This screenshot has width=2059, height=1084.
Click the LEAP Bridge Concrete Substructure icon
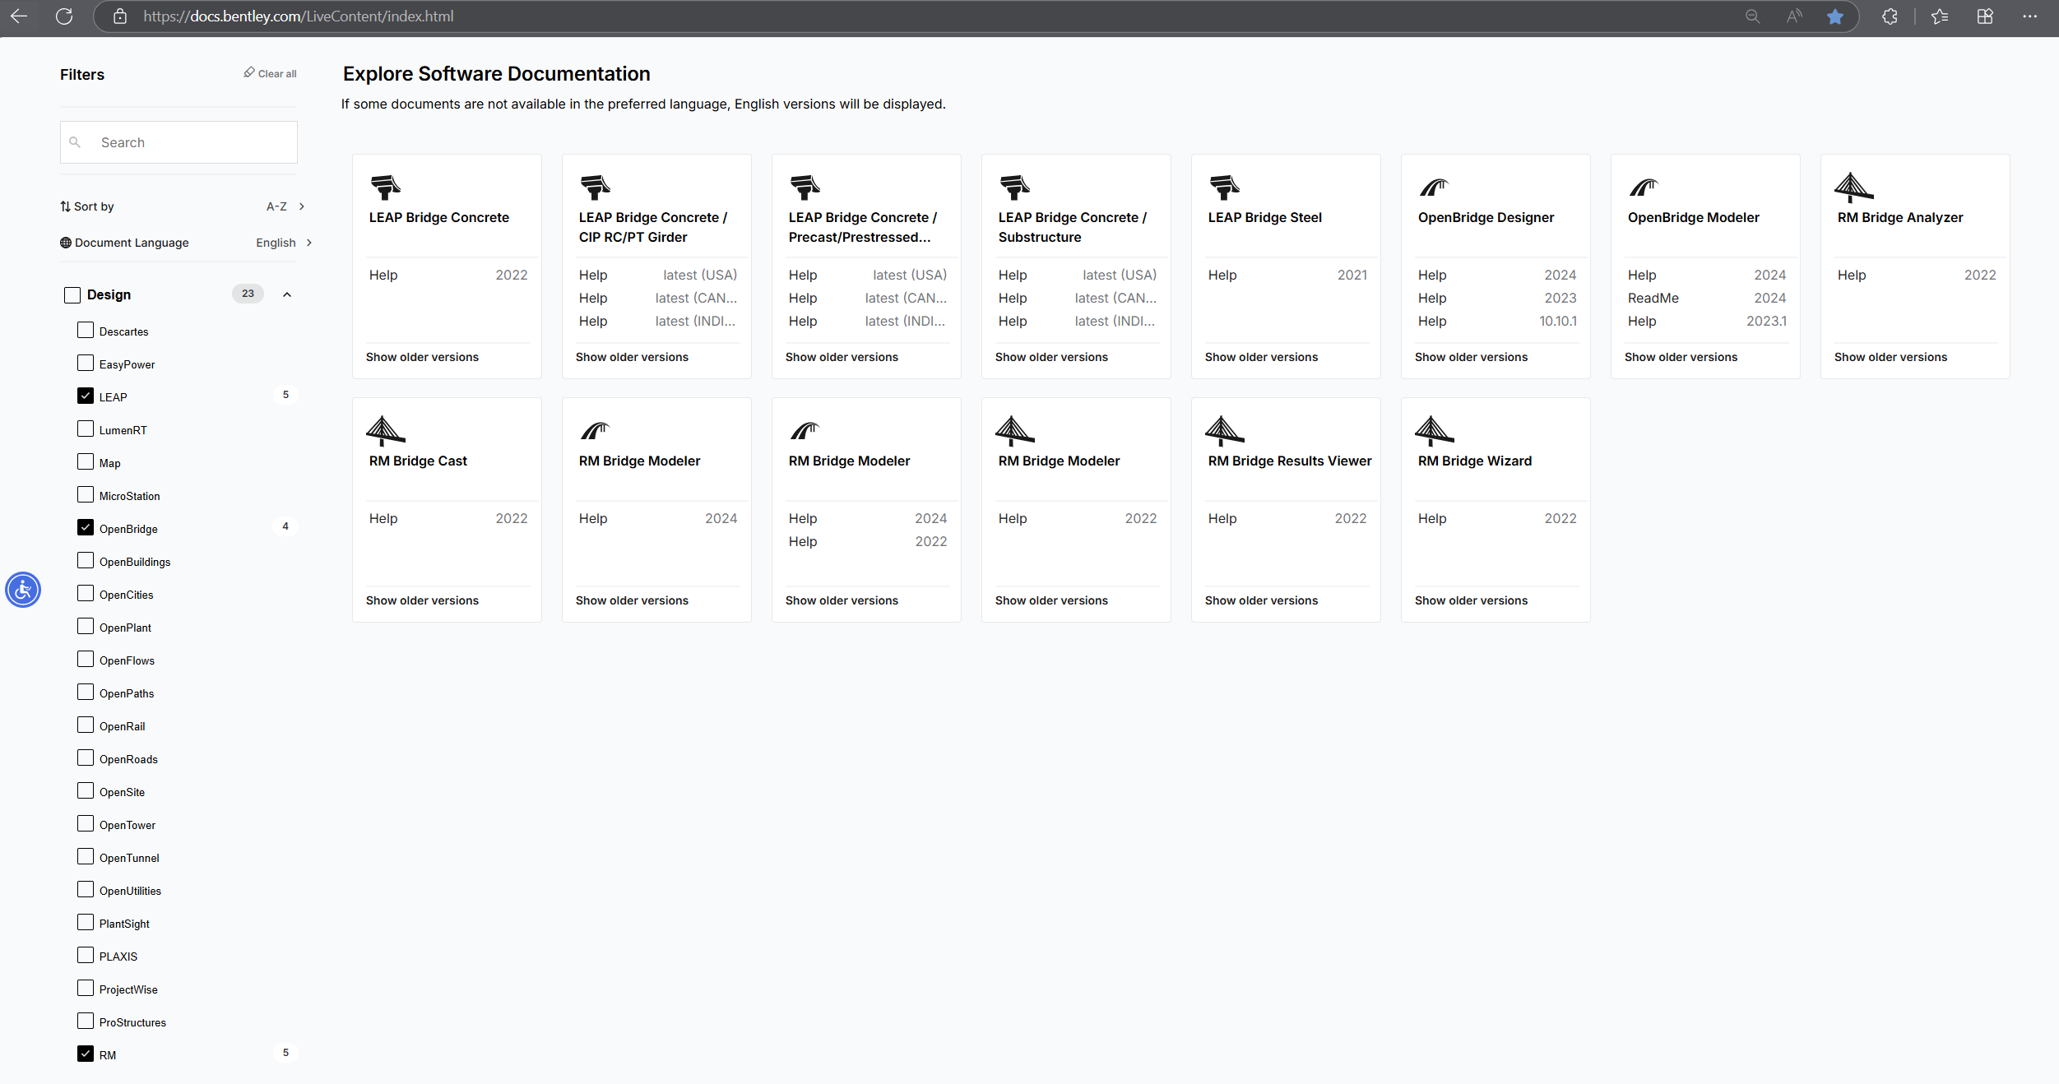coord(1014,187)
